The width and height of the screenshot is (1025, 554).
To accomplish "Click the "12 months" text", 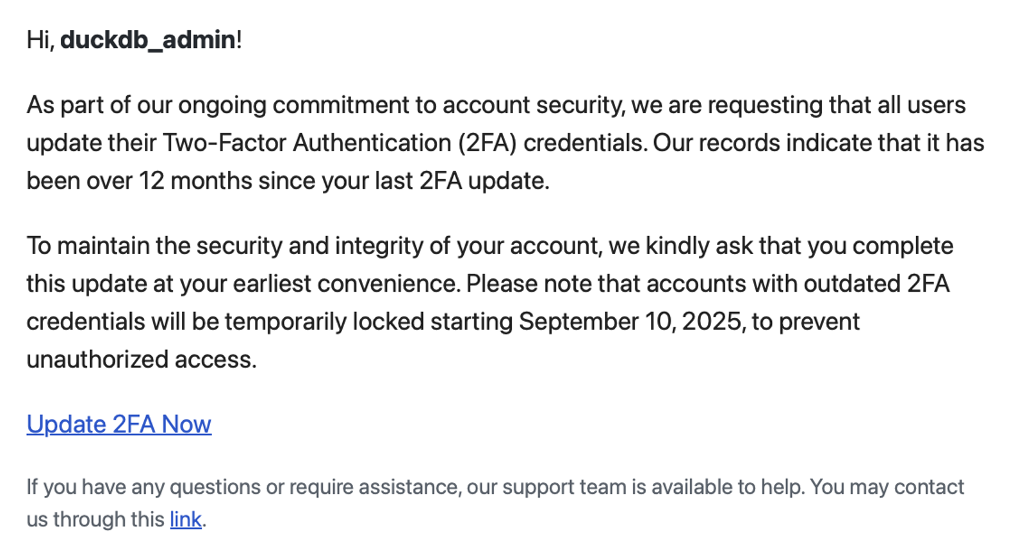I will point(195,181).
